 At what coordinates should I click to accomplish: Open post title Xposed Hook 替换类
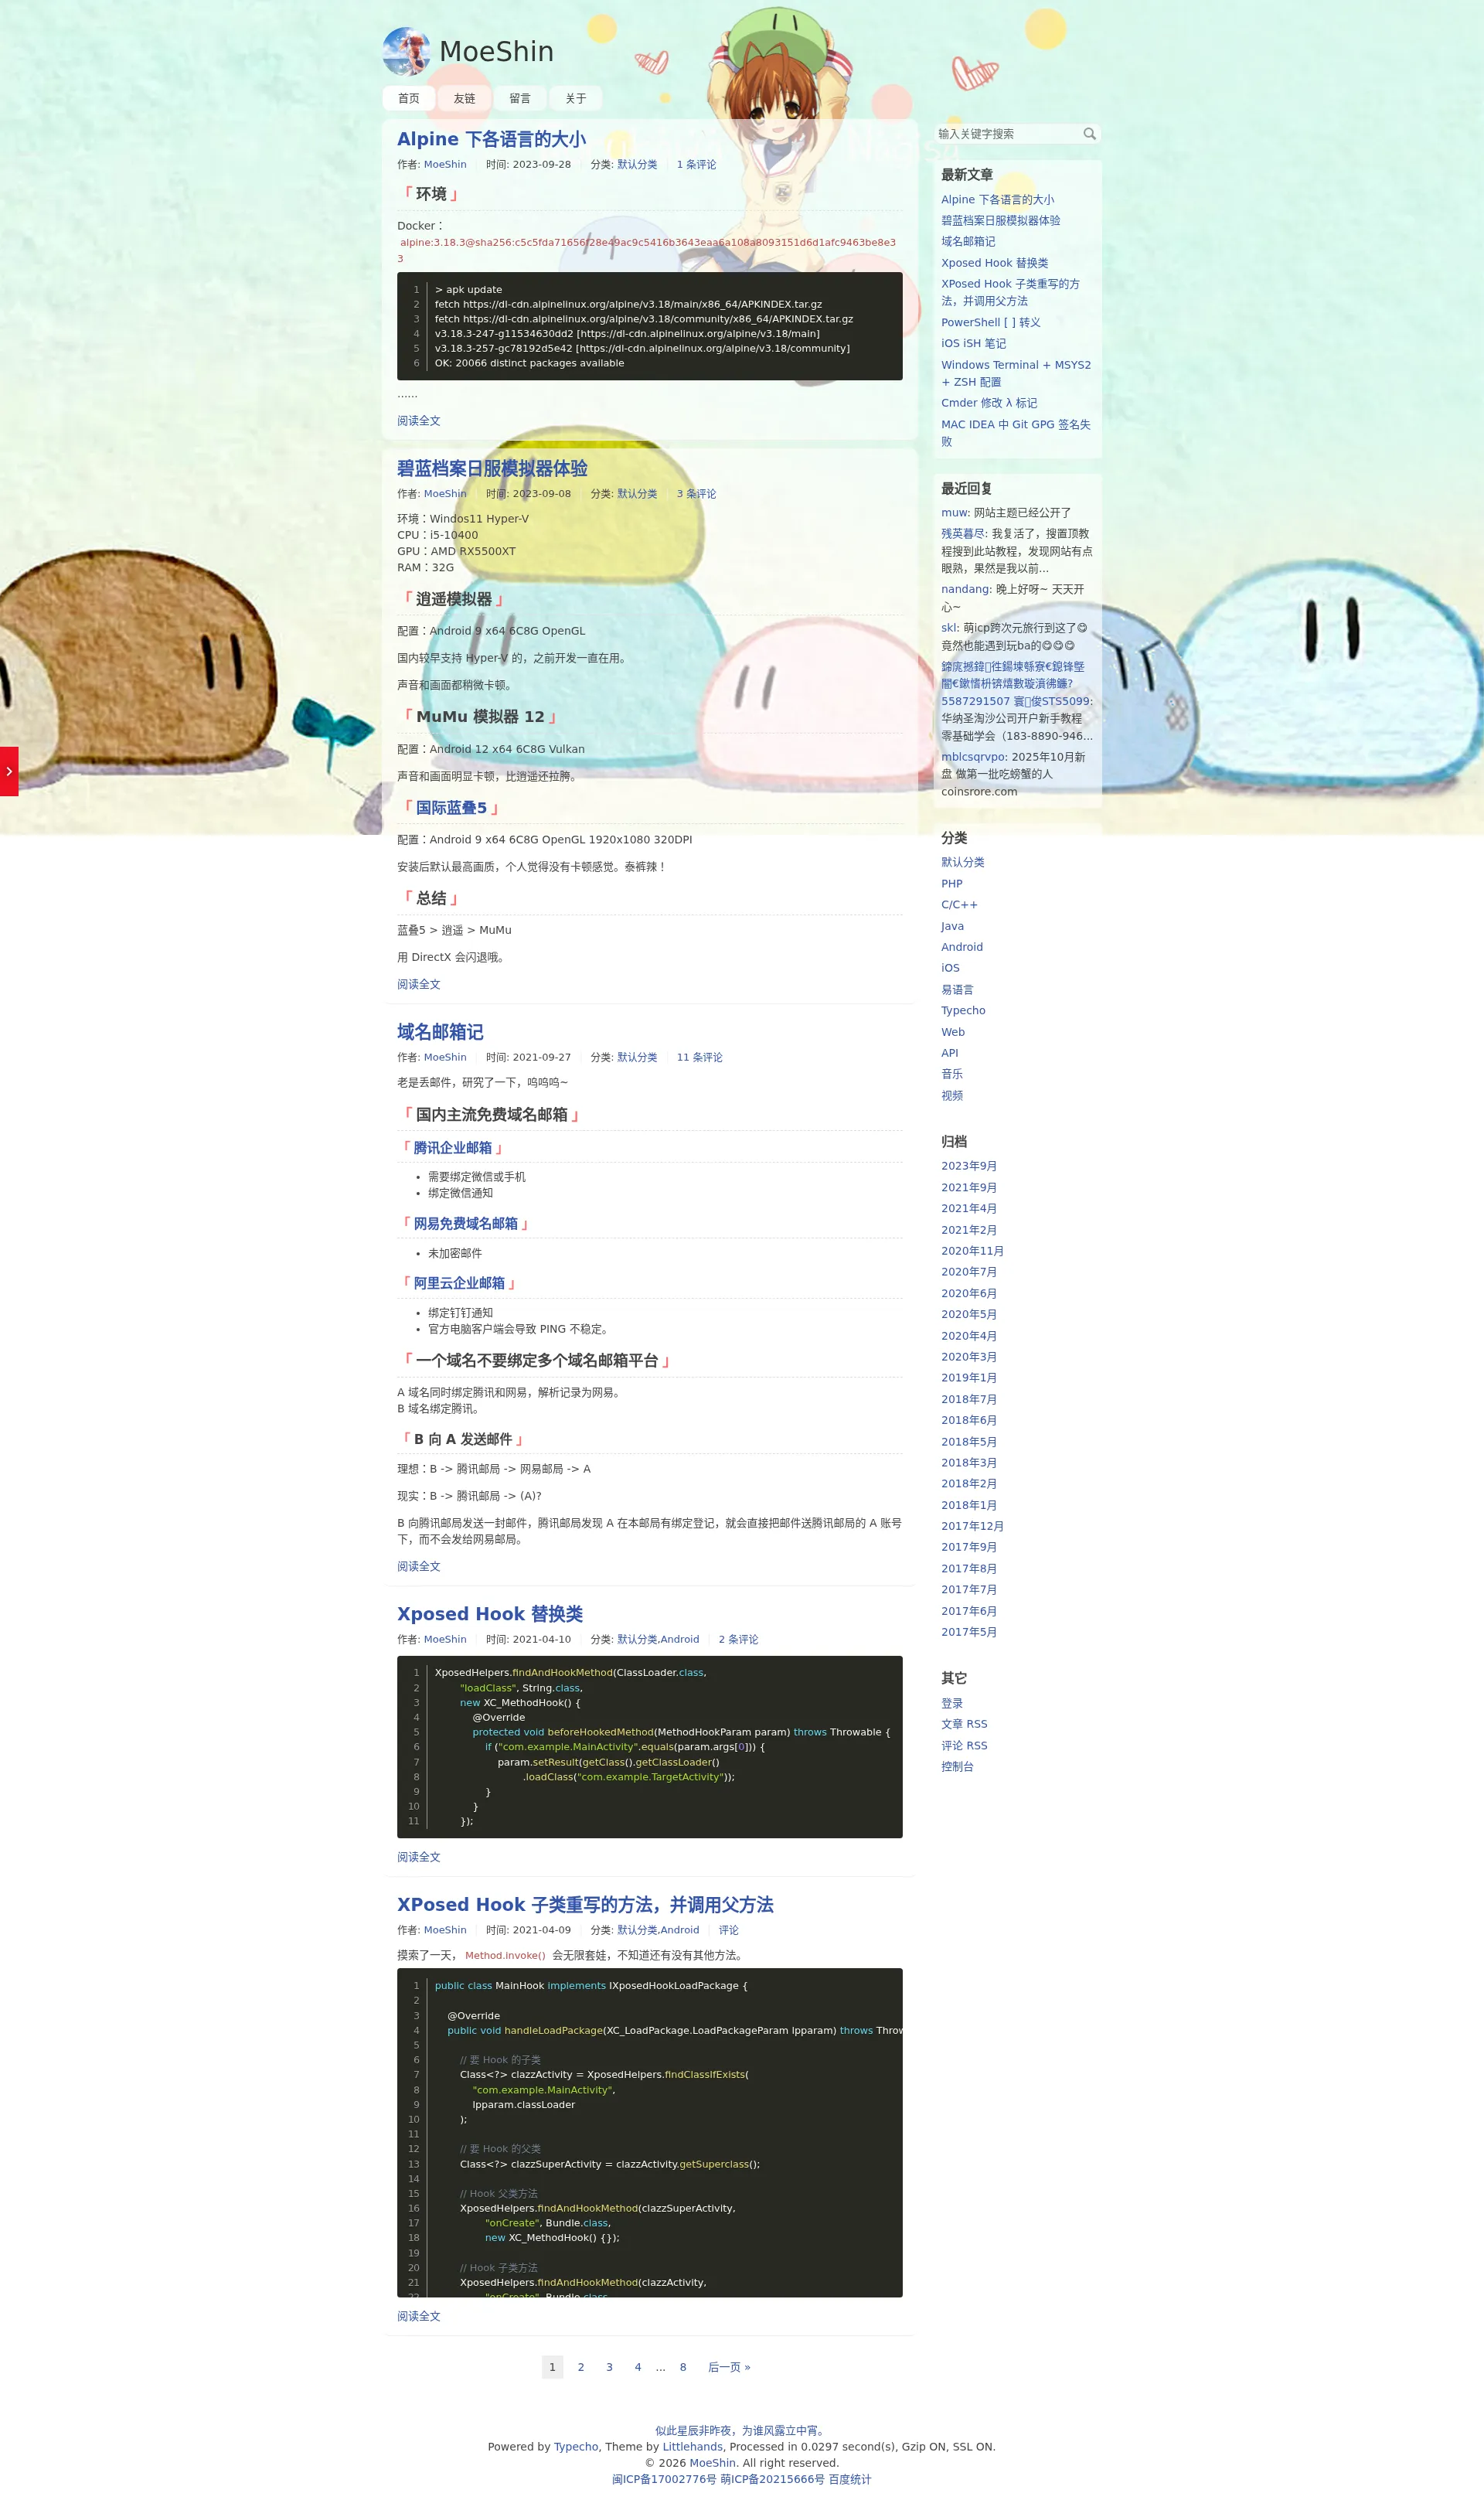pyautogui.click(x=490, y=1613)
